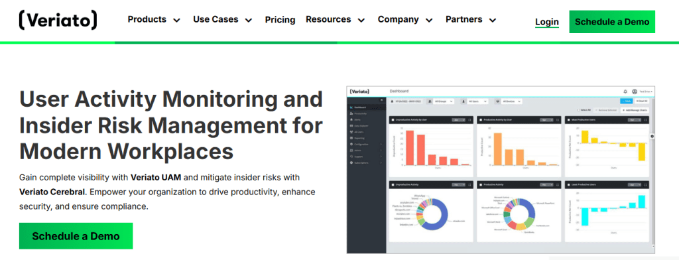Image resolution: width=679 pixels, height=260 pixels.
Task: Open the Products menu
Action: [154, 19]
